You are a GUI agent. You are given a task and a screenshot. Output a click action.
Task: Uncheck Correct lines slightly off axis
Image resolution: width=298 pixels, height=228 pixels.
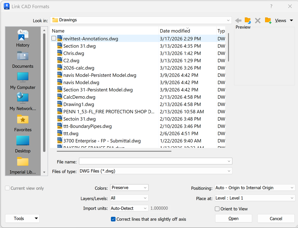pyautogui.click(x=113, y=219)
